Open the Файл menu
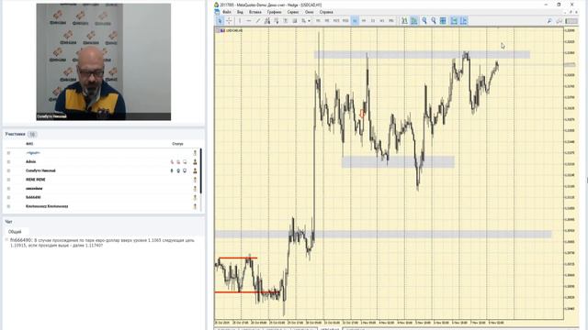 (x=227, y=12)
